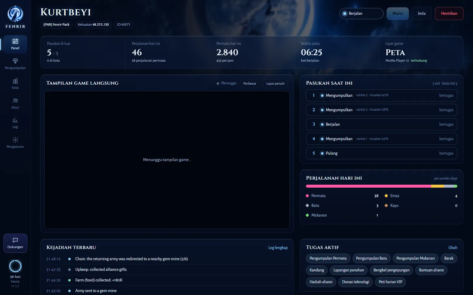Toggle the Pengumpulan Makanan task chip

(x=415, y=258)
